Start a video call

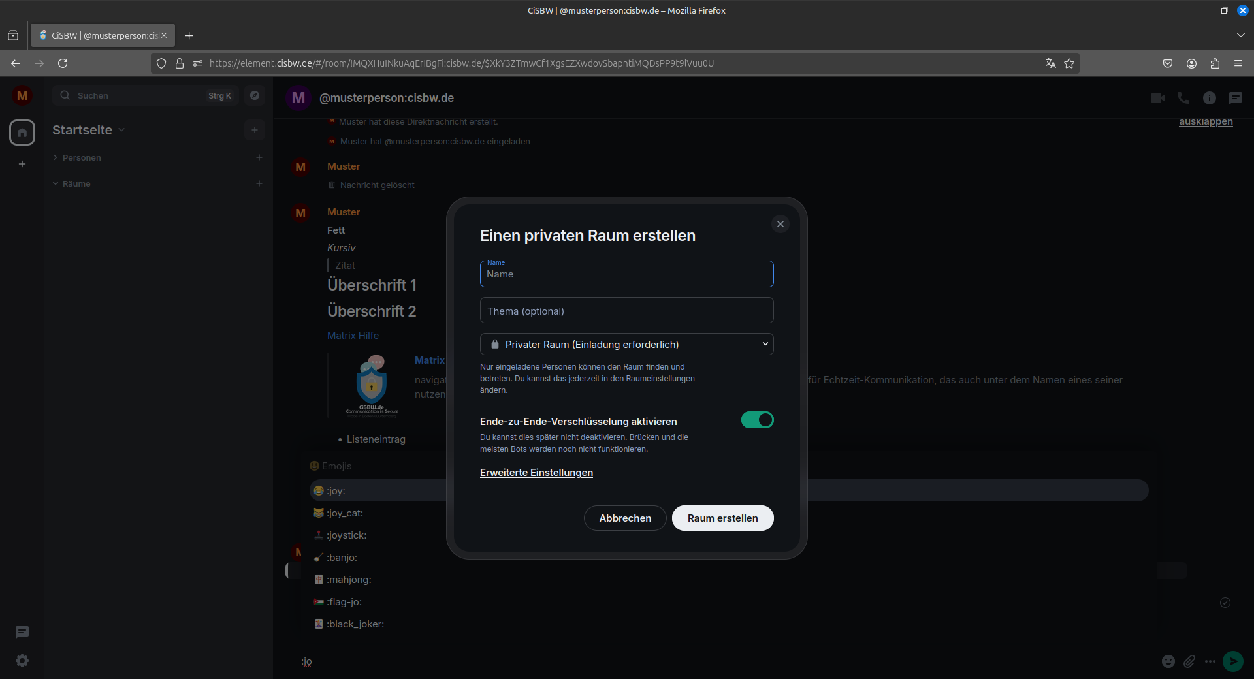tap(1157, 98)
